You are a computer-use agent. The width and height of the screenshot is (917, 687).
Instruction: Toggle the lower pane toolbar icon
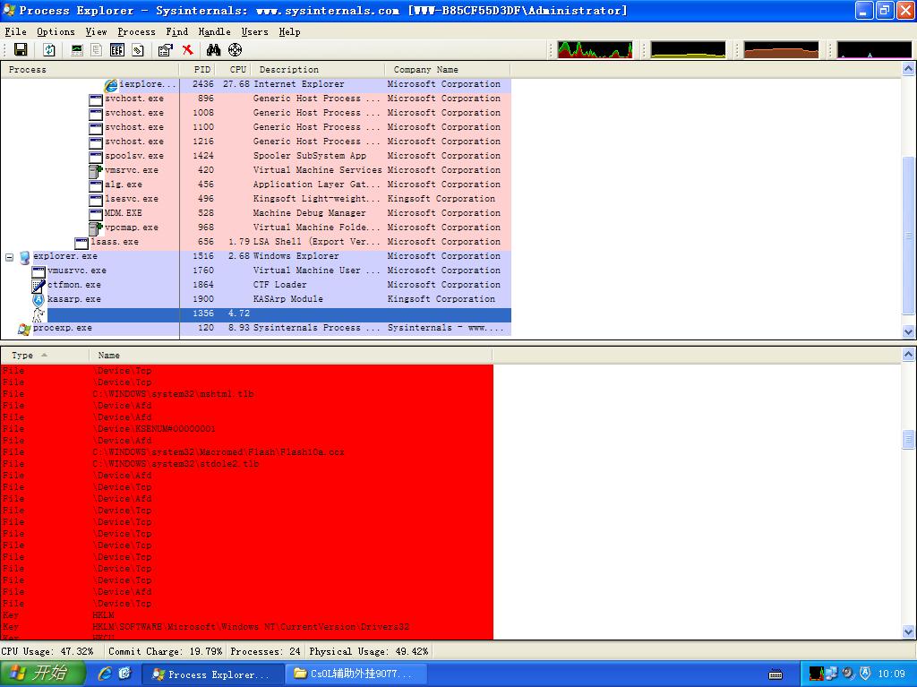pos(117,50)
